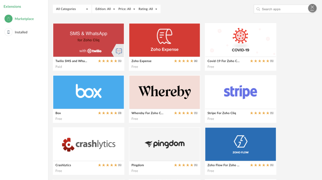Expand the All Categories dropdown
The height and width of the screenshot is (180, 322).
pos(72,9)
